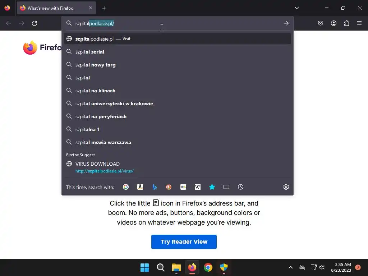Visit szpitalpodlasie.pl suggestion

pyautogui.click(x=178, y=39)
